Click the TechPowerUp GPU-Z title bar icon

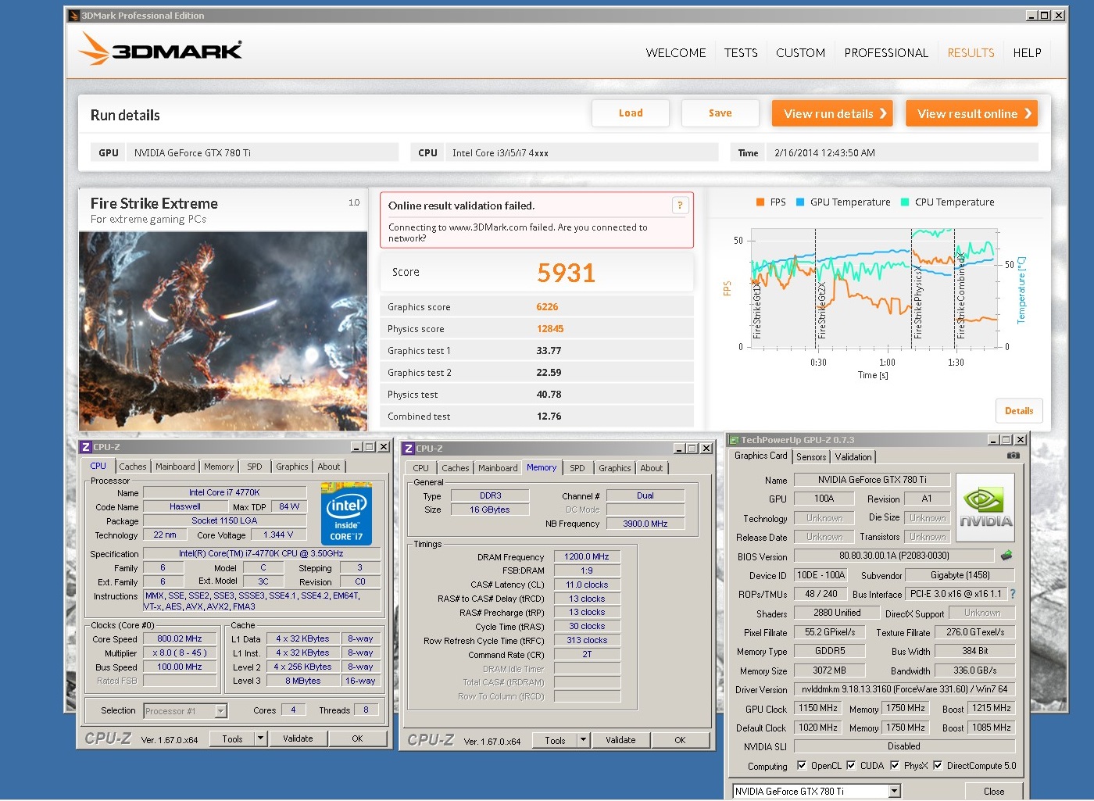(734, 440)
